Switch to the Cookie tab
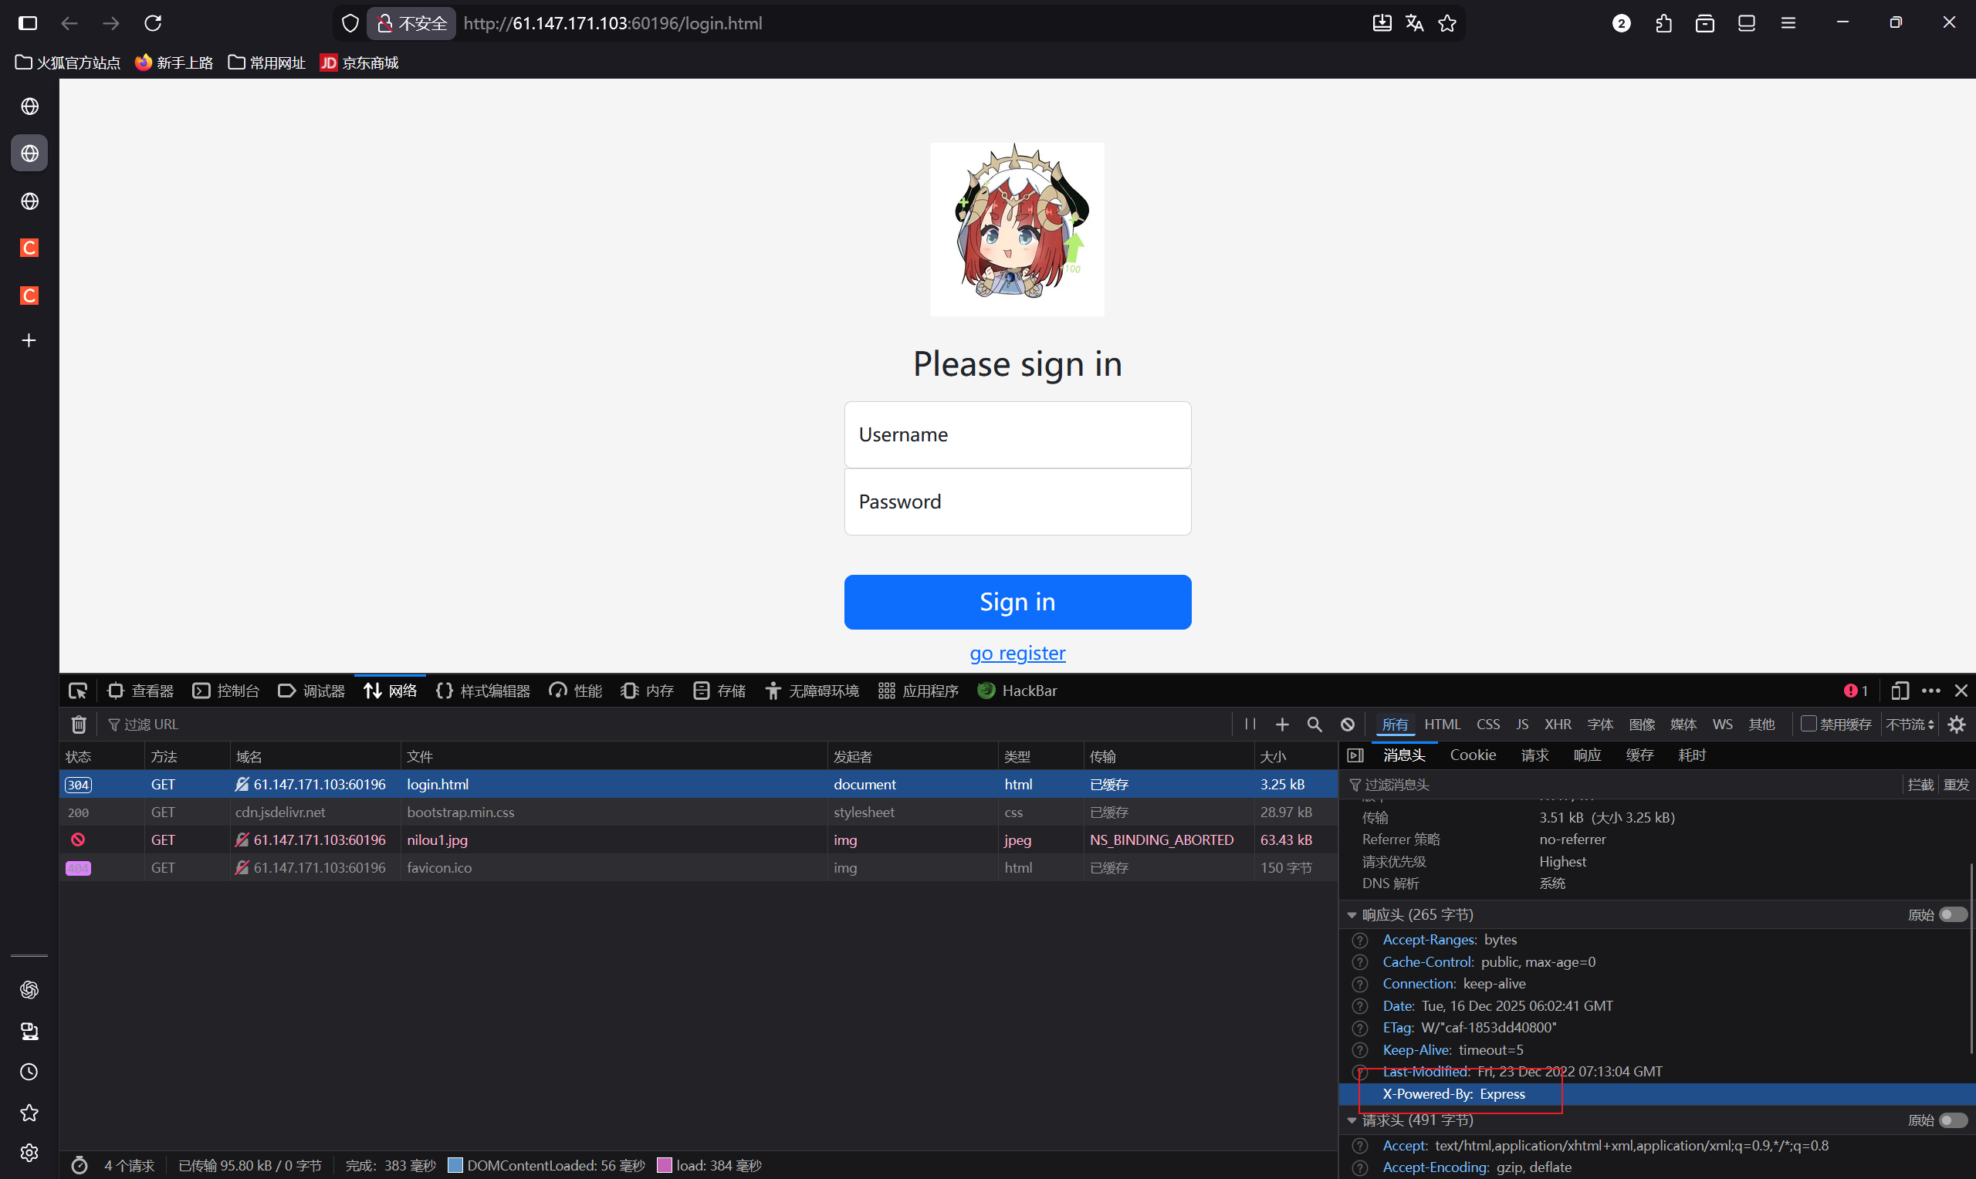 coord(1472,755)
